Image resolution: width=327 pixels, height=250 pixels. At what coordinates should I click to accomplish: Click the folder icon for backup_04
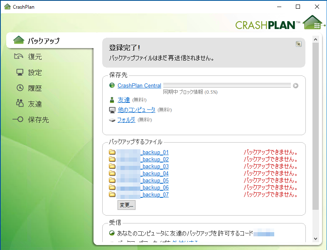pos(112,173)
